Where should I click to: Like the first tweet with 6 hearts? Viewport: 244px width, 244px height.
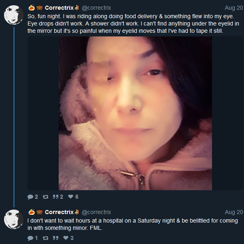click(73, 197)
